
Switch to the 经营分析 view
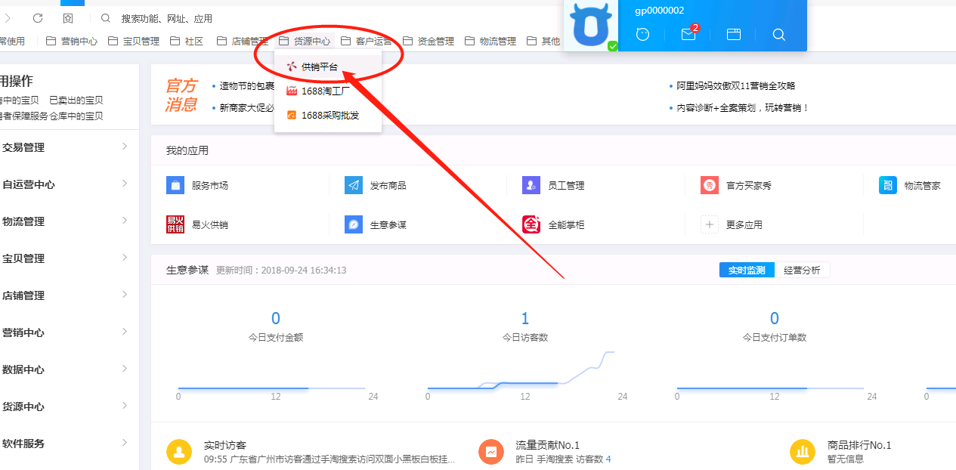click(x=802, y=270)
